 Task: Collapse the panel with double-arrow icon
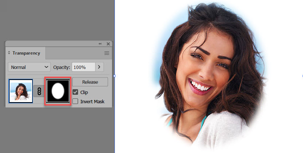coord(100,44)
